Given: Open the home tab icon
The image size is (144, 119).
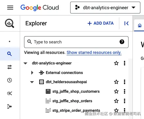Looking at the screenshot, I should [x=140, y=25].
